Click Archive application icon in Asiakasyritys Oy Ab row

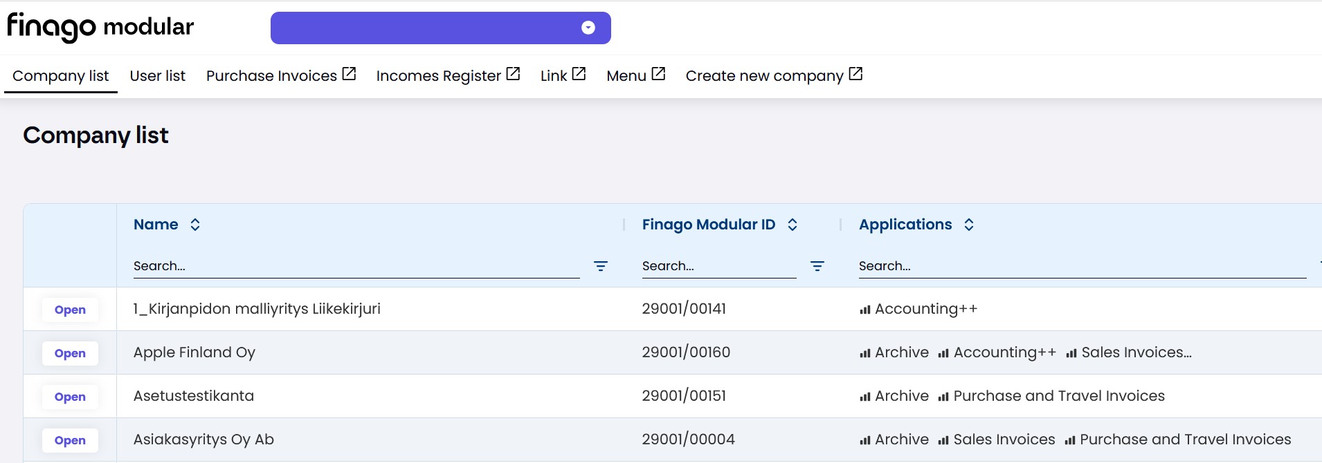point(864,441)
